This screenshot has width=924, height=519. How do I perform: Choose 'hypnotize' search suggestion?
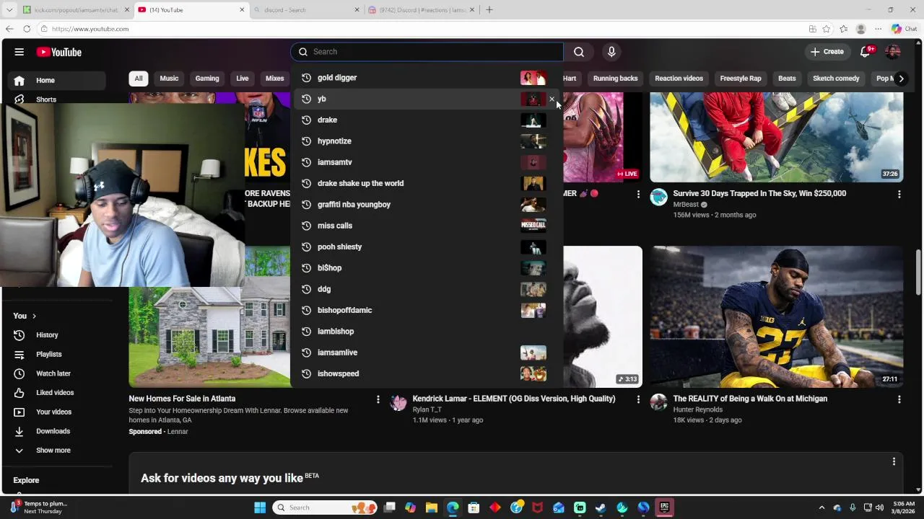pos(427,141)
